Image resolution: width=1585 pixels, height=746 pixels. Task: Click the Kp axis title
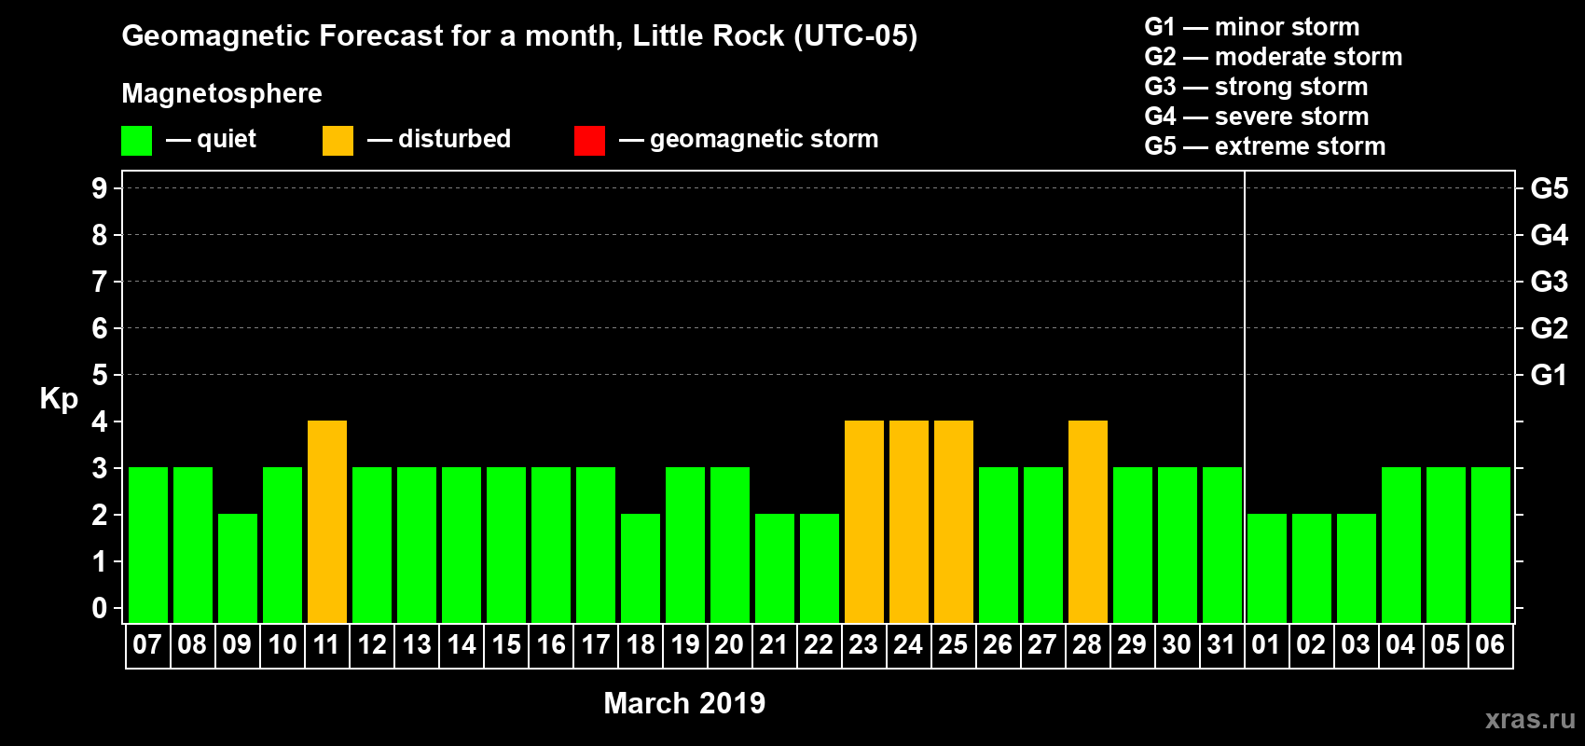pyautogui.click(x=59, y=398)
